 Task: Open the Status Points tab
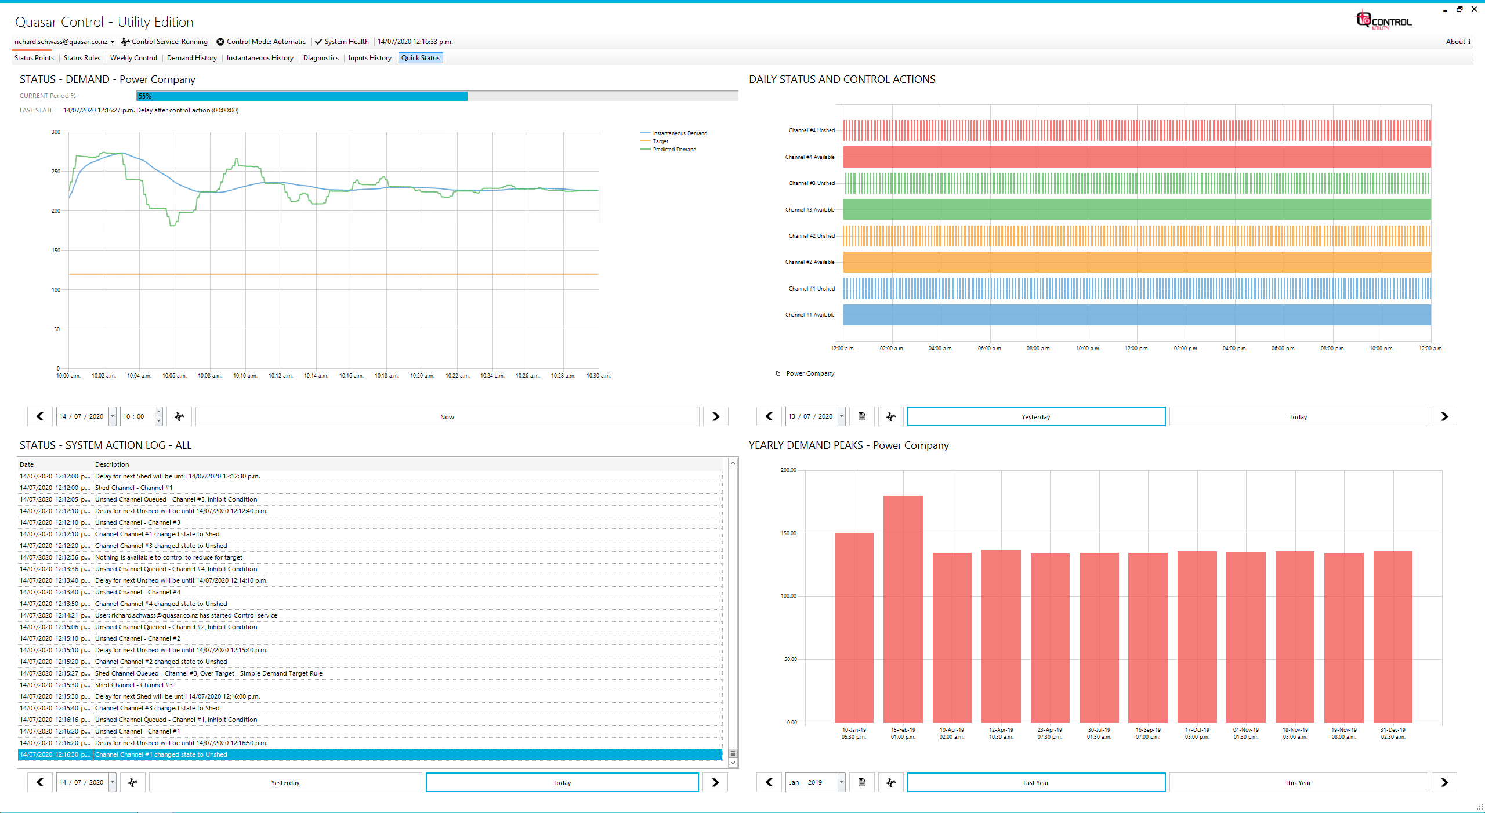[x=34, y=58]
